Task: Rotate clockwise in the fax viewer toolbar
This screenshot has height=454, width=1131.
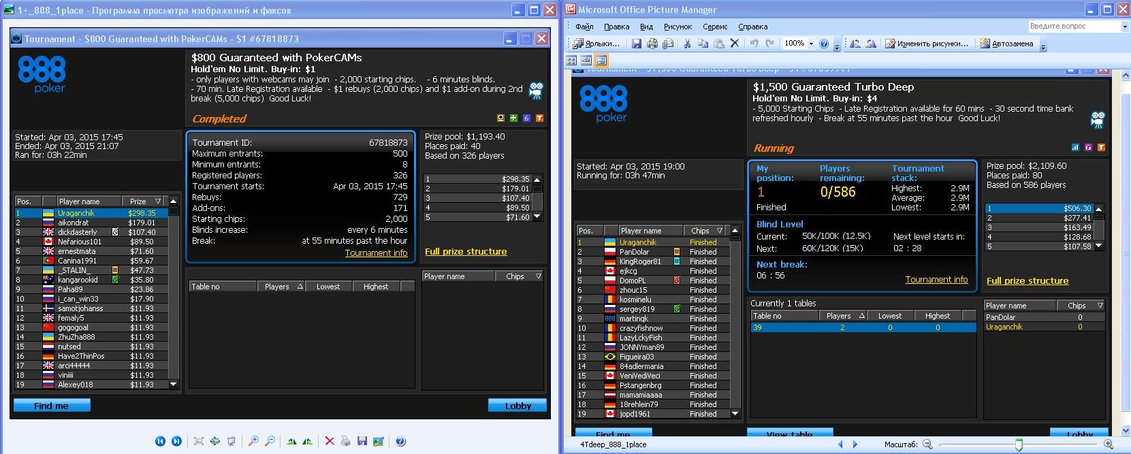Action: click(291, 441)
